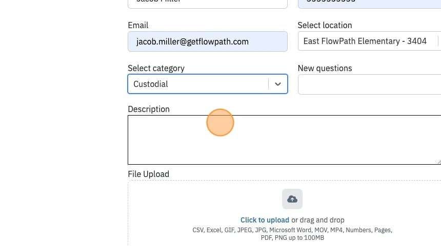Click the name field above the Email label

tap(208, 4)
